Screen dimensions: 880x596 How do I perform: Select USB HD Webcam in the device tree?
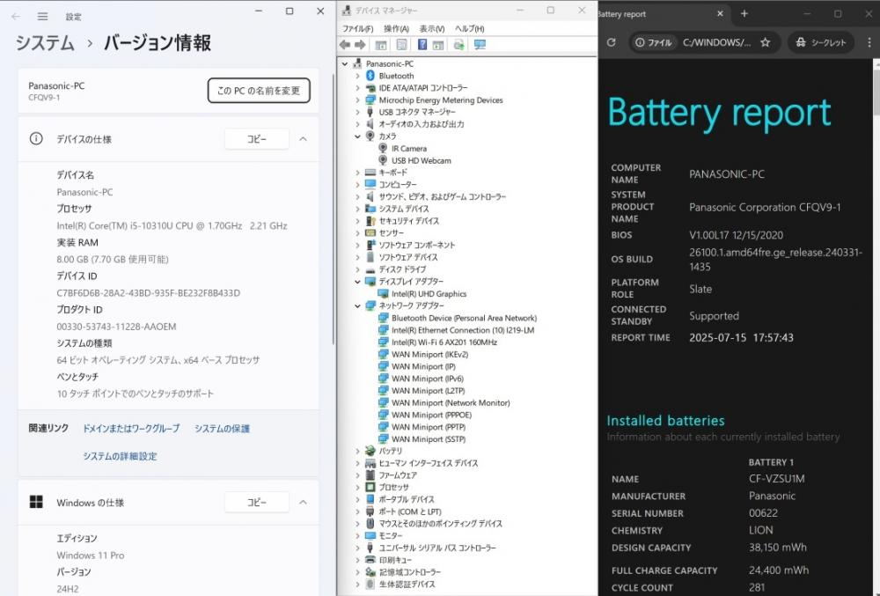click(421, 160)
